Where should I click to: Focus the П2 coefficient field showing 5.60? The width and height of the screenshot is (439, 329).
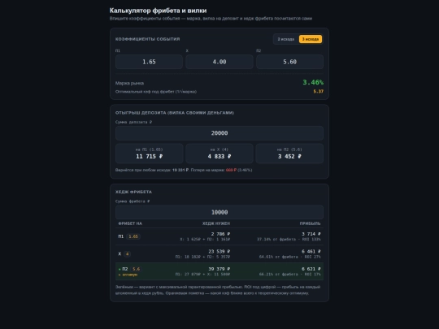(289, 62)
